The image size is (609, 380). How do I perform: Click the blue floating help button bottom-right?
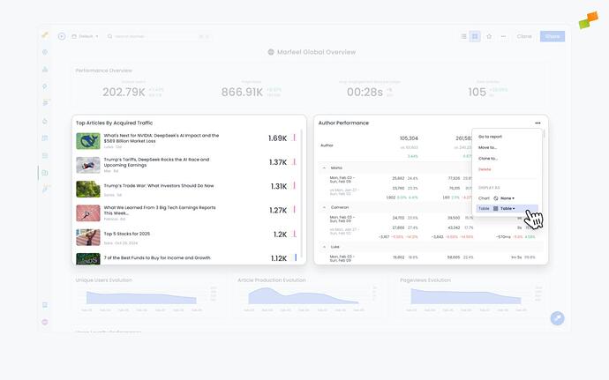(x=557, y=318)
